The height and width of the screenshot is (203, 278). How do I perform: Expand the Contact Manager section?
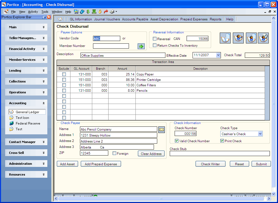[26, 142]
